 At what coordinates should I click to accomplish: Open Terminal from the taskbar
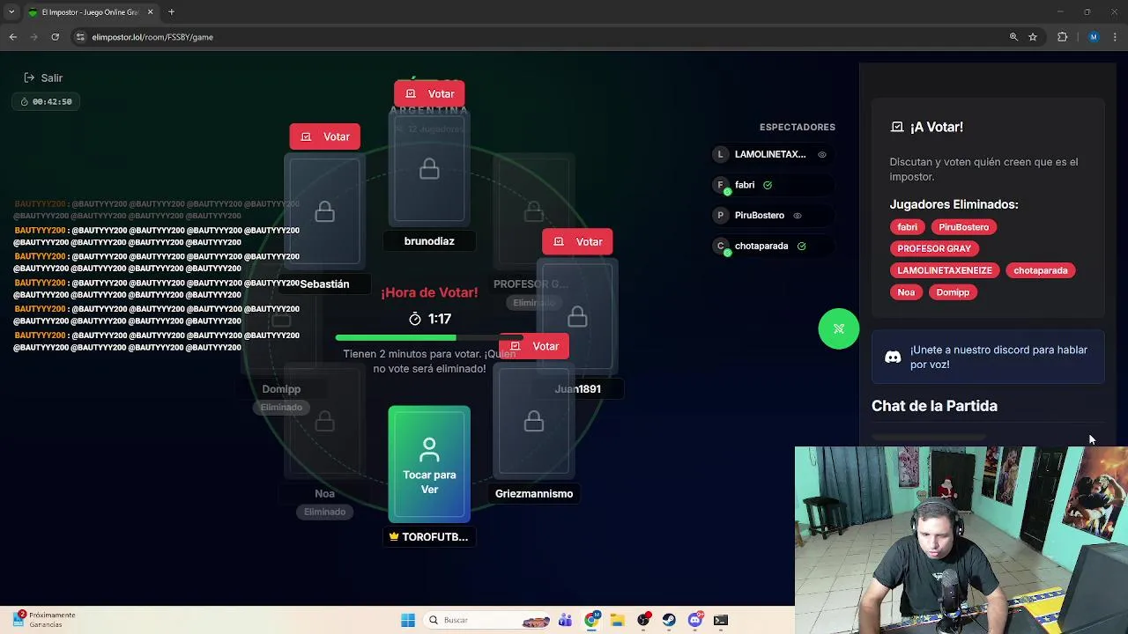click(721, 620)
